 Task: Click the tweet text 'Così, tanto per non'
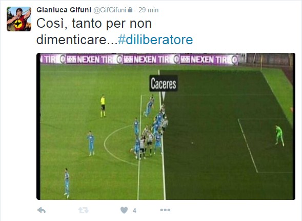(x=94, y=23)
